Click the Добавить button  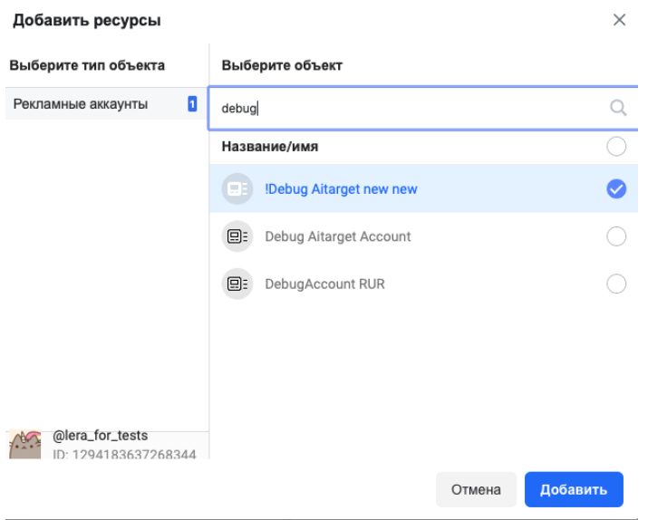pos(574,489)
